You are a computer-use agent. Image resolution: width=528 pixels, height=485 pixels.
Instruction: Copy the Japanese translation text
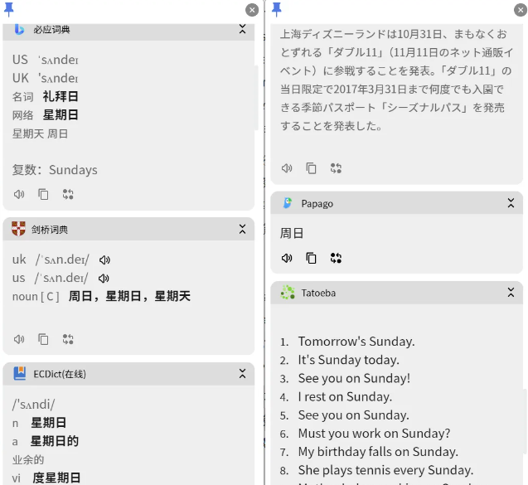pyautogui.click(x=311, y=168)
